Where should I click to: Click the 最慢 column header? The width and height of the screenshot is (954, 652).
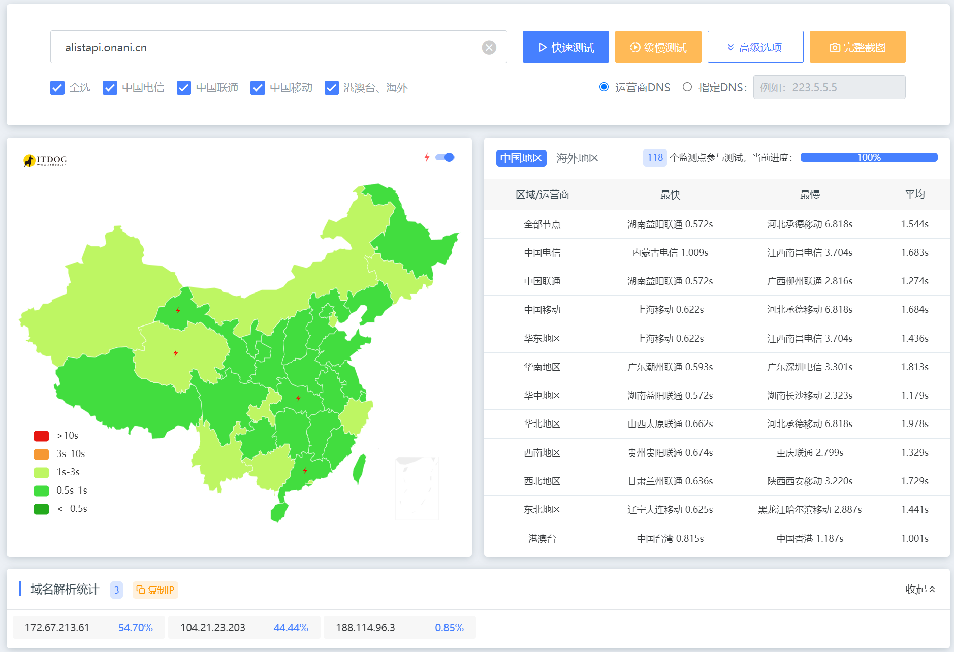(x=810, y=194)
